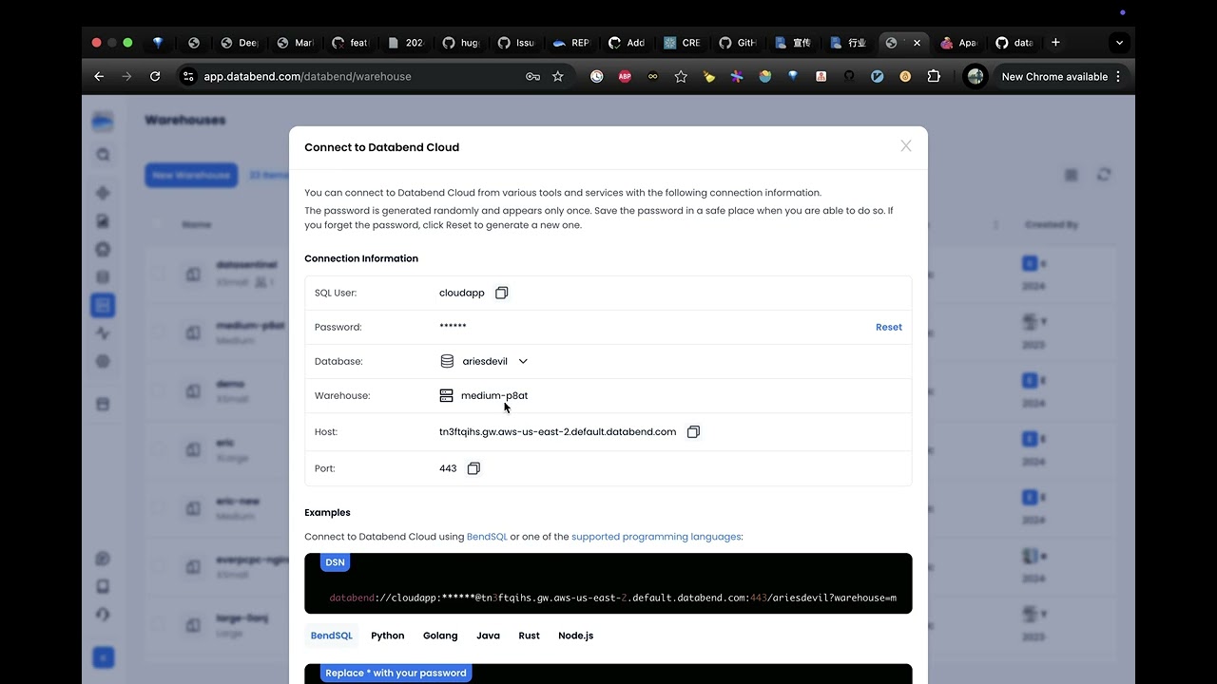1217x684 pixels.
Task: Switch to the 'feat' GitHub tab
Action: [350, 43]
